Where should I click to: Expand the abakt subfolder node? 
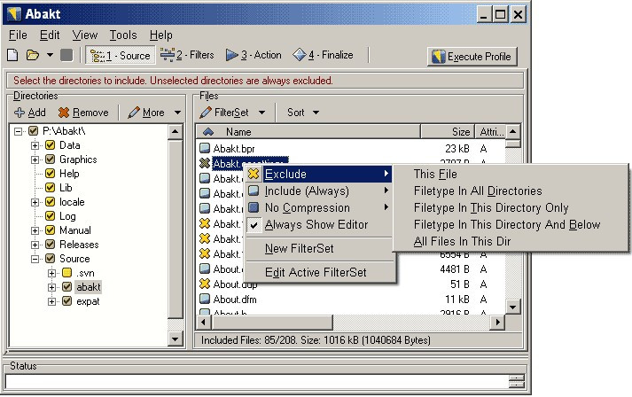tap(52, 287)
